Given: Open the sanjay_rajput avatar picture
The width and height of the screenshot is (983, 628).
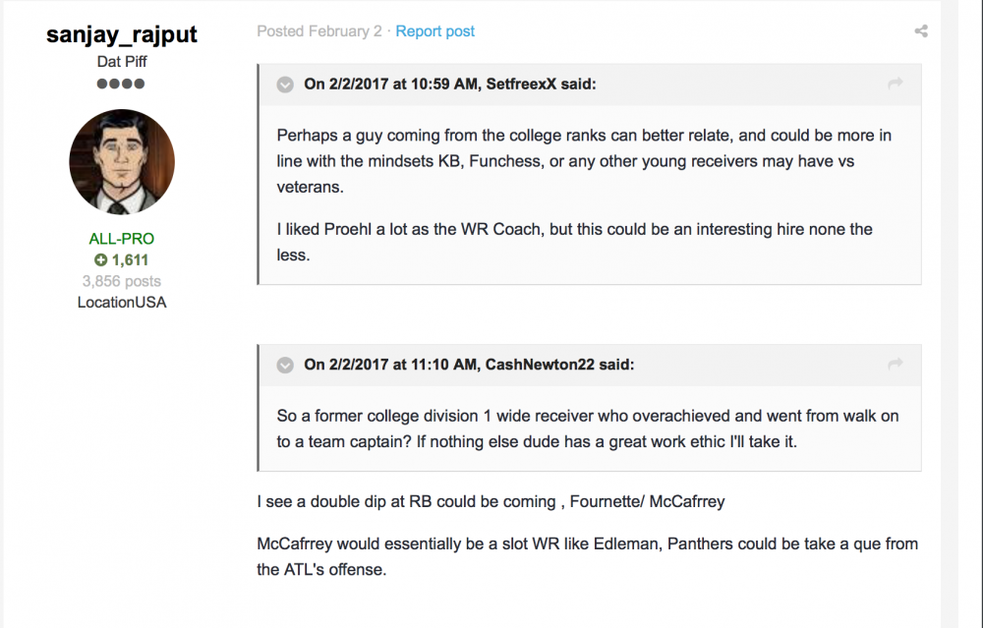Looking at the screenshot, I should click(x=122, y=161).
